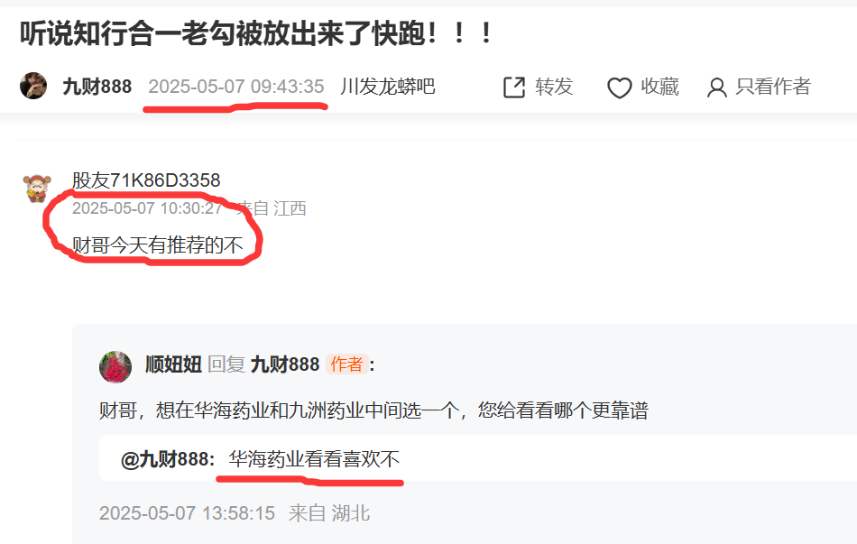Click 顺妞妞 username in reply

[x=174, y=364]
